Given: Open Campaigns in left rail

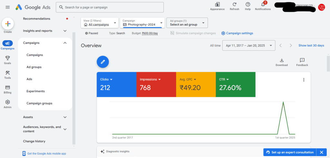Looking at the screenshot, I should (8, 45).
